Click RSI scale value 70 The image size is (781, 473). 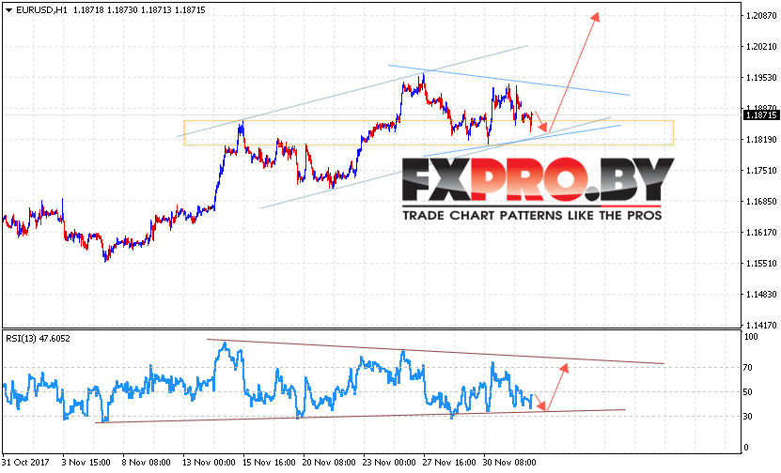(747, 368)
